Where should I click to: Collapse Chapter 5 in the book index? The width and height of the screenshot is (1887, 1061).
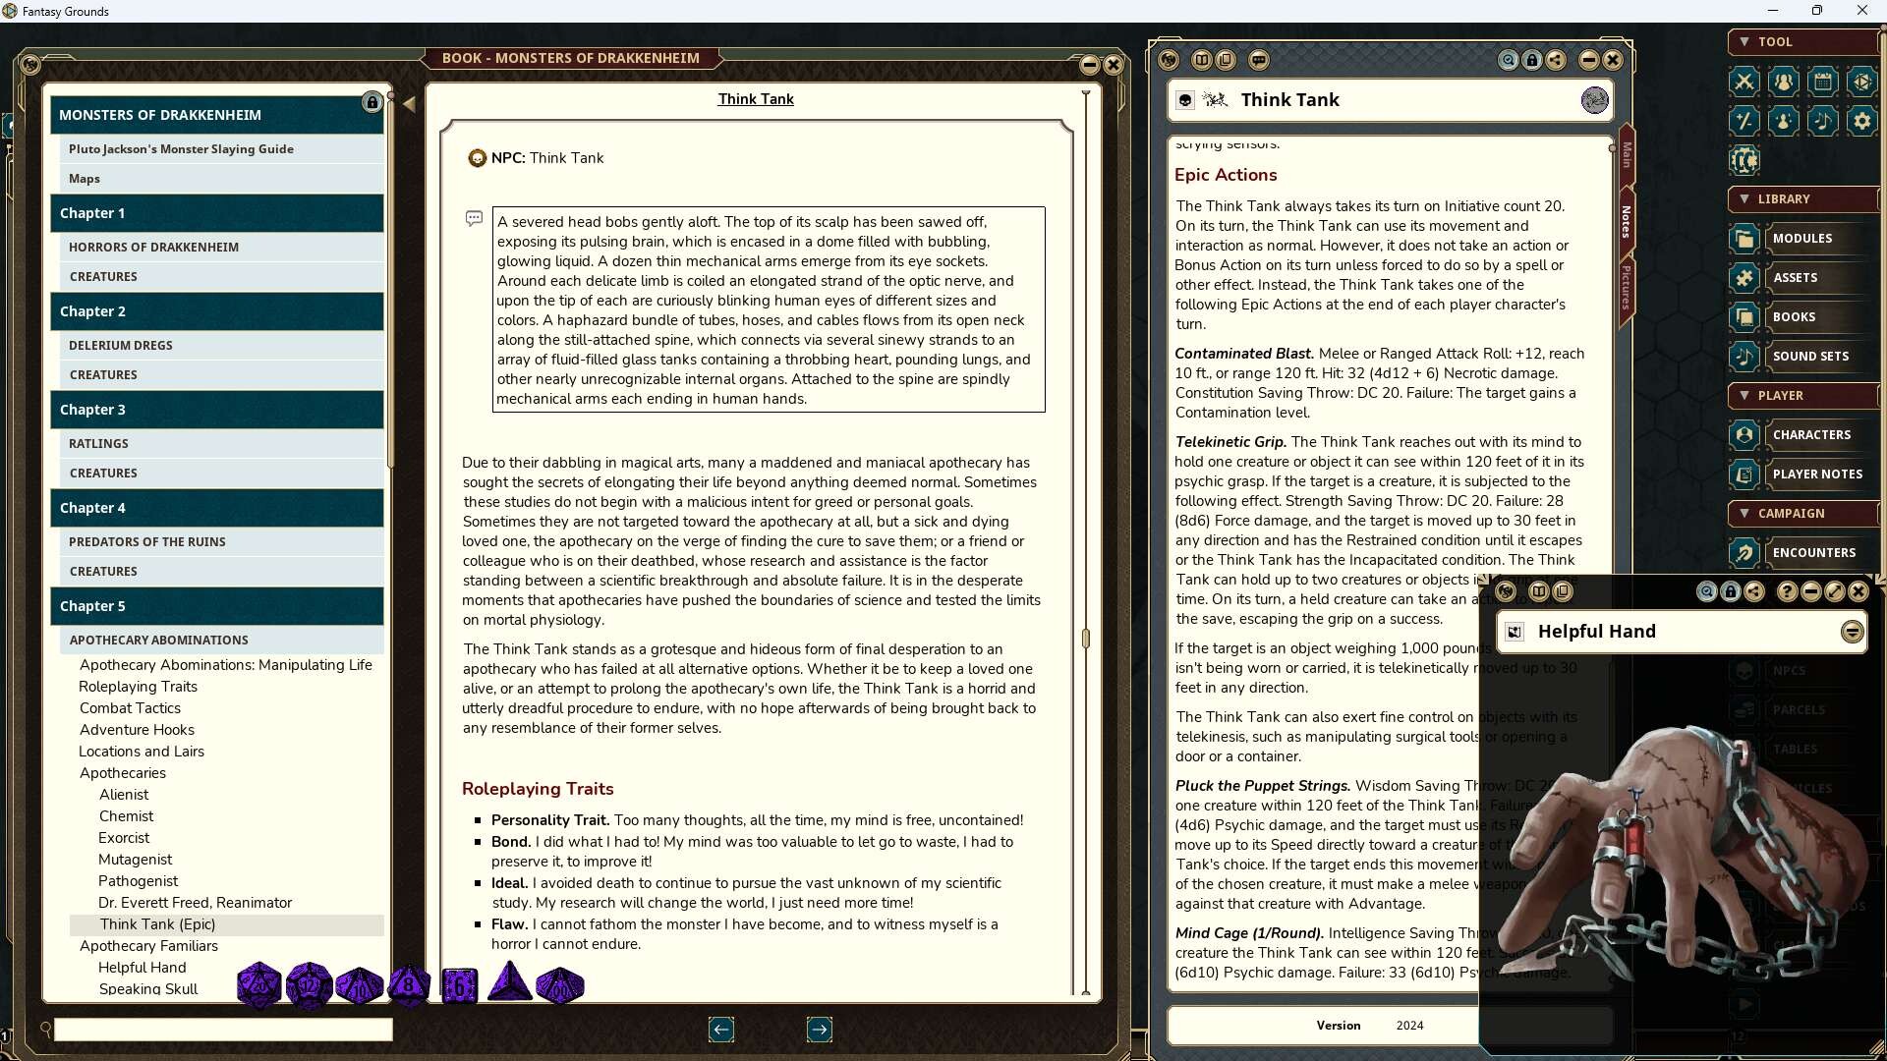(x=217, y=606)
